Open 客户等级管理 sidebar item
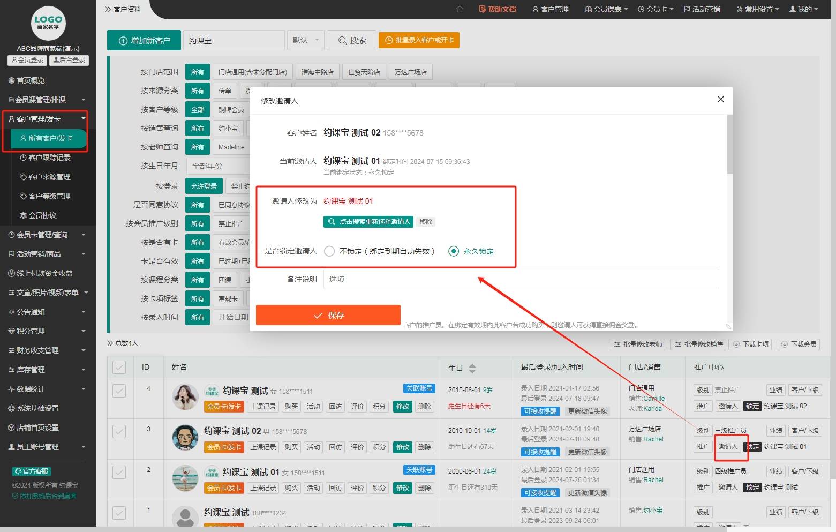836x532 pixels. 45,196
